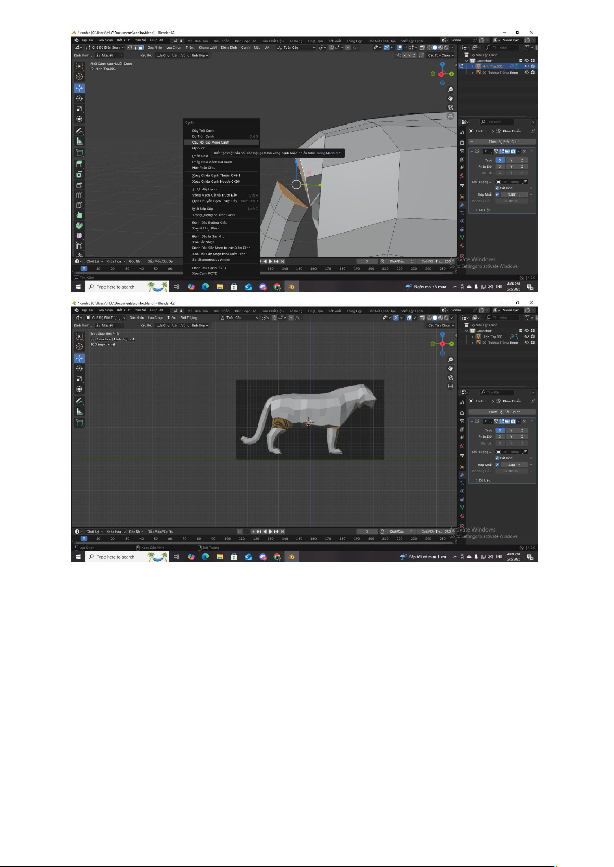Click the pan hand icon in upper viewport
614x867 pixels.
[450, 98]
